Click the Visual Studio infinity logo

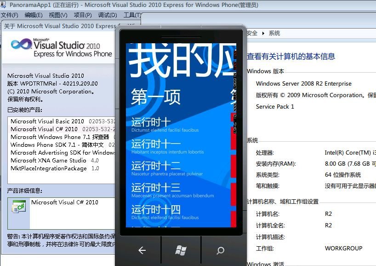tap(21, 44)
